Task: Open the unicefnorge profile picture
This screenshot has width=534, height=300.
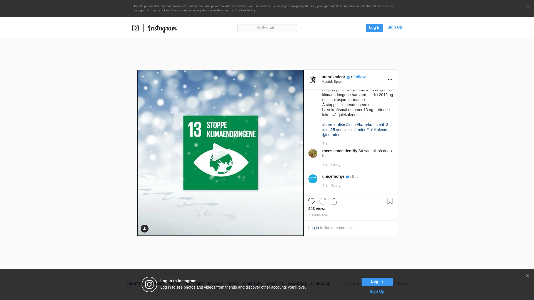Action: coord(313,179)
